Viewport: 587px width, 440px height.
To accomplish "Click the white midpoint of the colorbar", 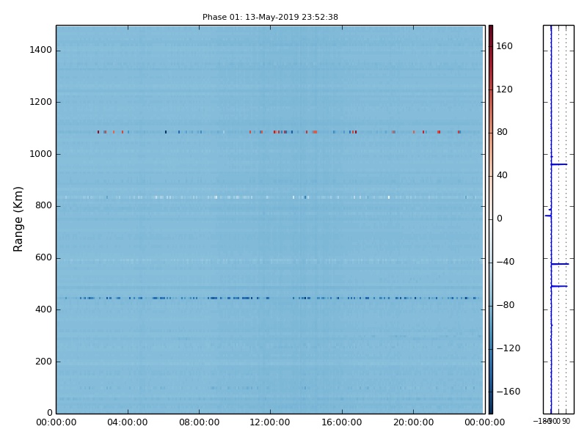I will (491, 219).
